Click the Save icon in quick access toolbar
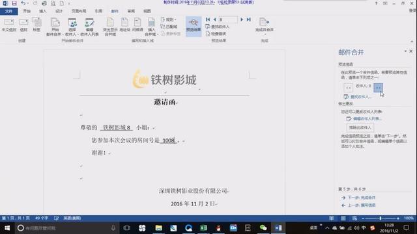 pos(14,3)
